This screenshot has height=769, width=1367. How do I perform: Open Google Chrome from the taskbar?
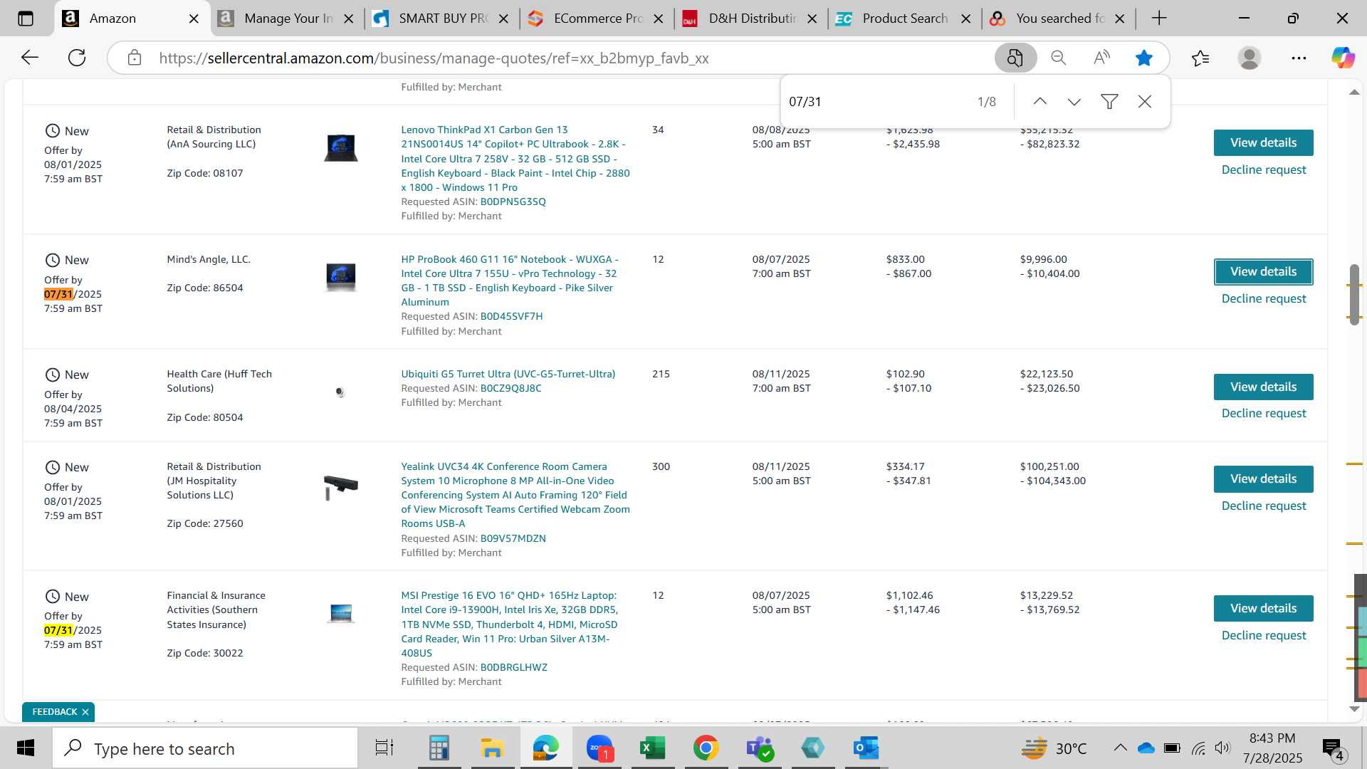[x=706, y=748]
